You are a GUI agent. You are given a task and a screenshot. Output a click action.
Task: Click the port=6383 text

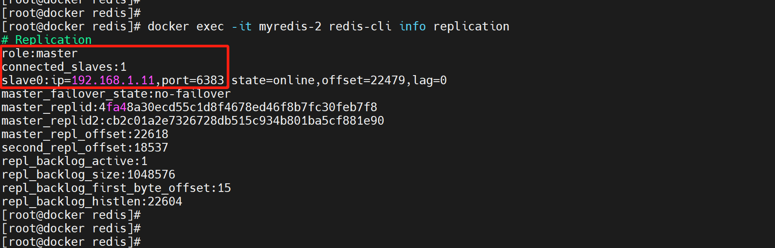193,80
